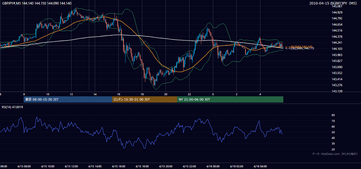Click the RSI scale value 60
Viewport: 361px width, 169px height.
click(333, 126)
